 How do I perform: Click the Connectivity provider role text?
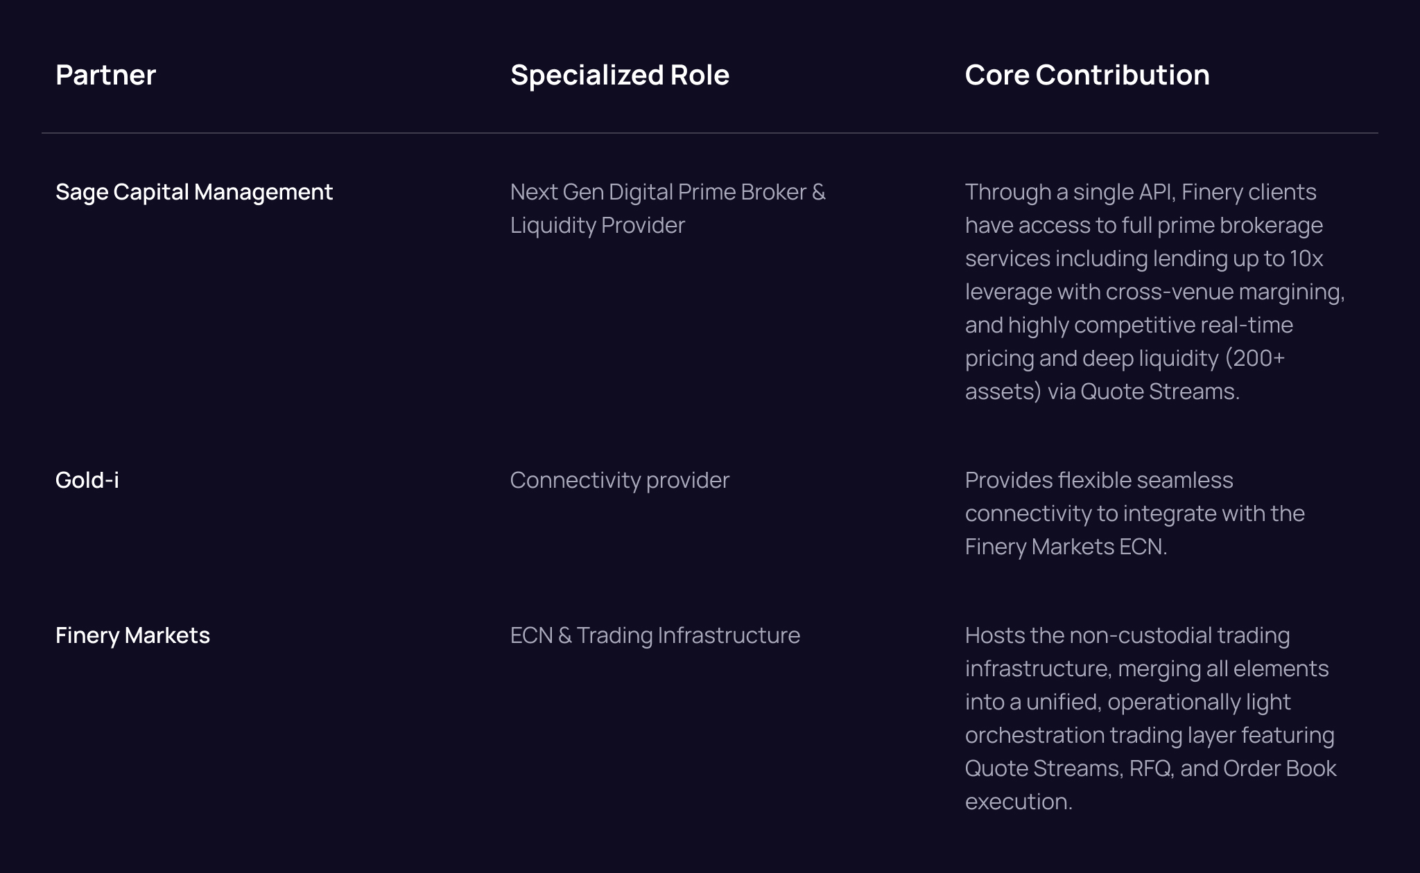point(619,480)
